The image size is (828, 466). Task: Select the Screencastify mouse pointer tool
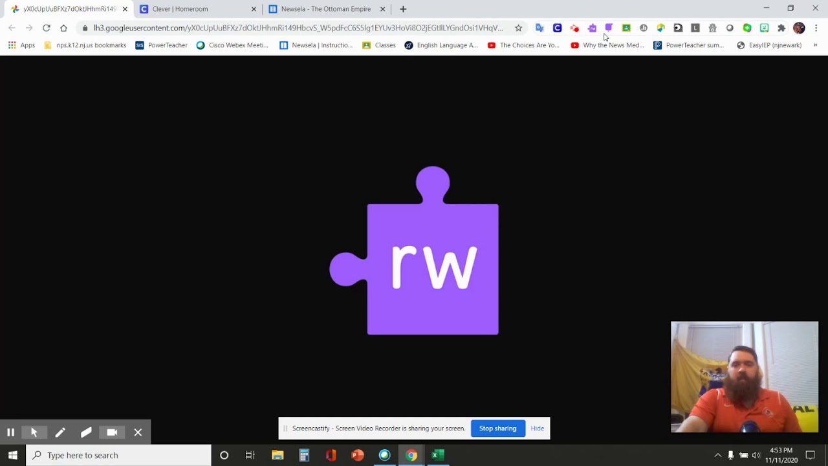click(34, 432)
